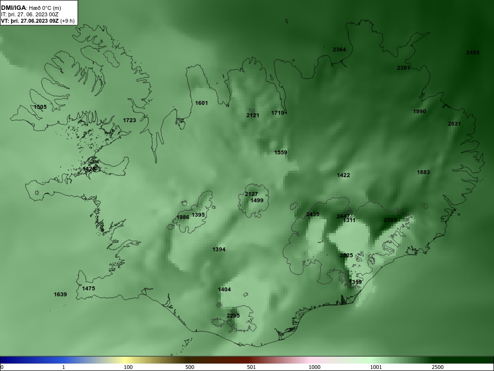Click the 1639 label offshore to the southwest

60,294
